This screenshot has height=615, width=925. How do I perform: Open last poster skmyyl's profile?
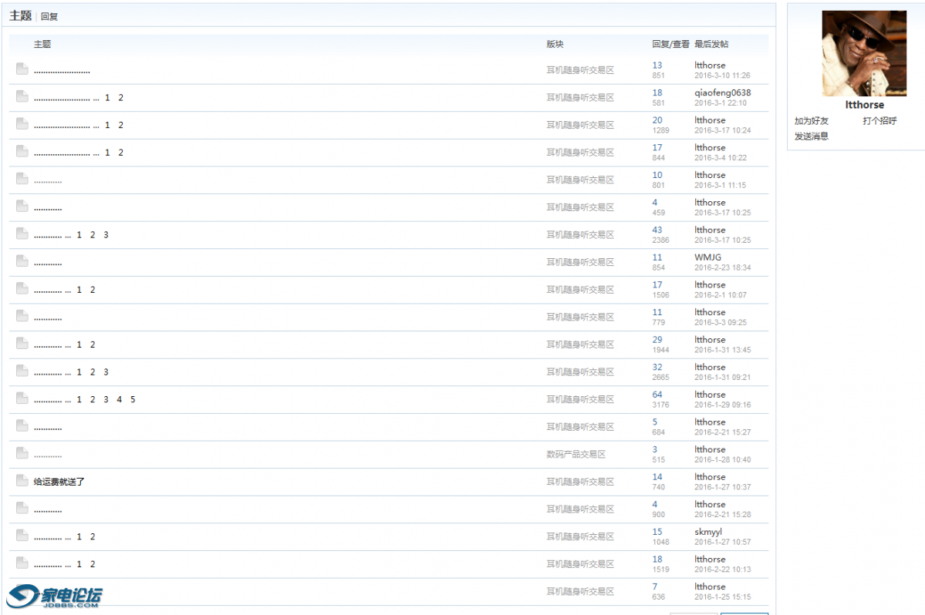[708, 532]
